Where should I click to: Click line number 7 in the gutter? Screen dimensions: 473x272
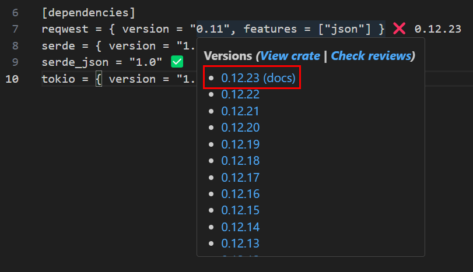[x=15, y=29]
